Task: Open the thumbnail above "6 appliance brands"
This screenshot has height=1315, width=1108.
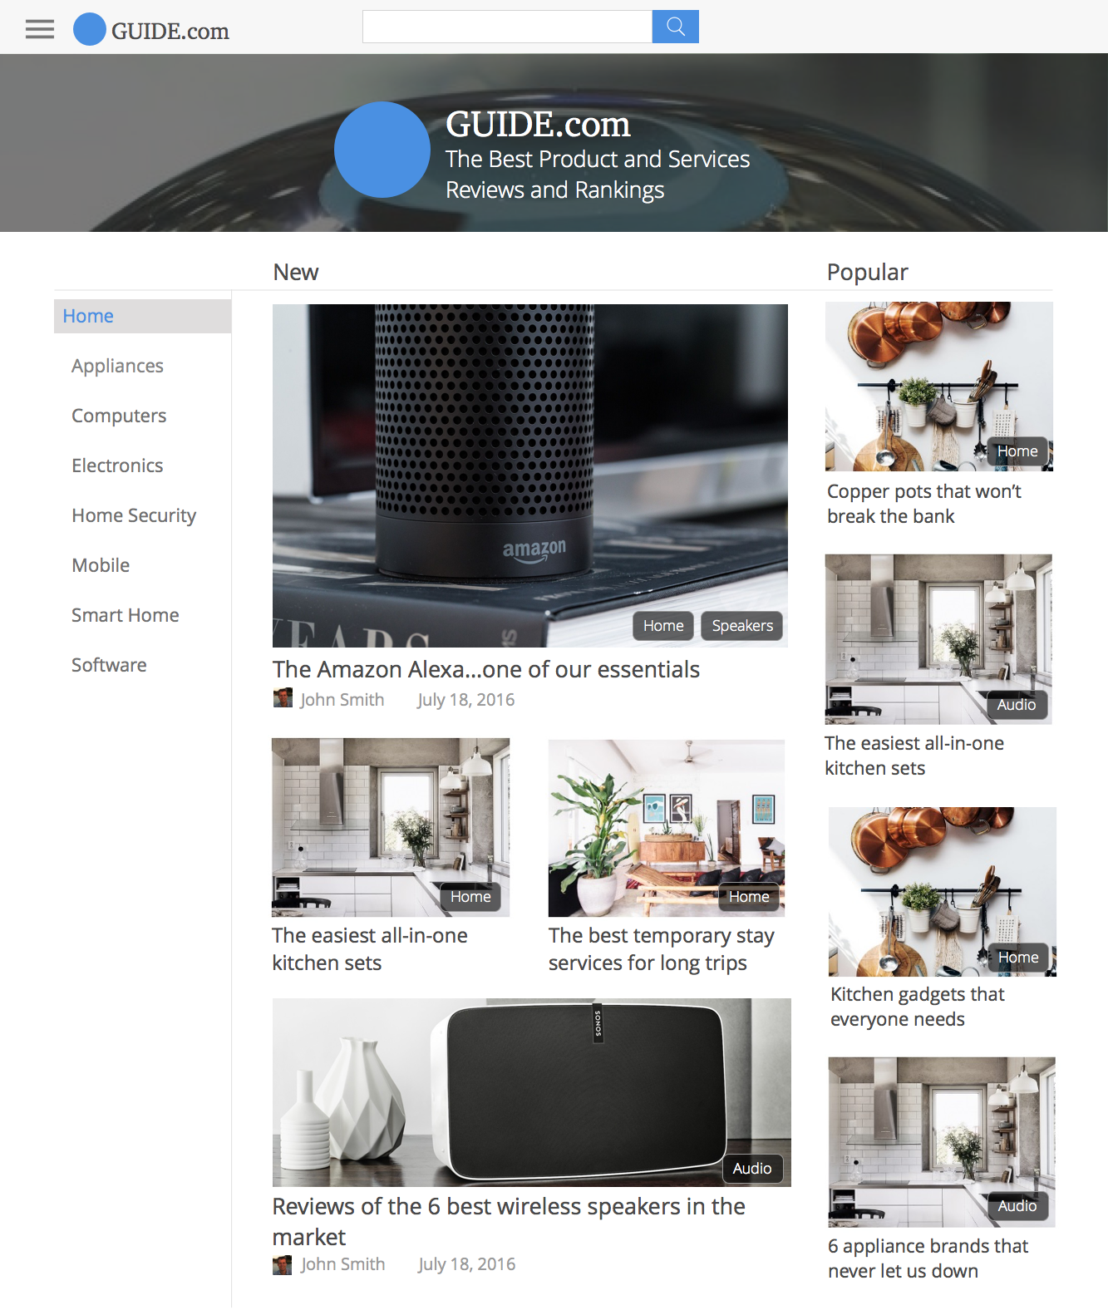Action: point(942,1142)
